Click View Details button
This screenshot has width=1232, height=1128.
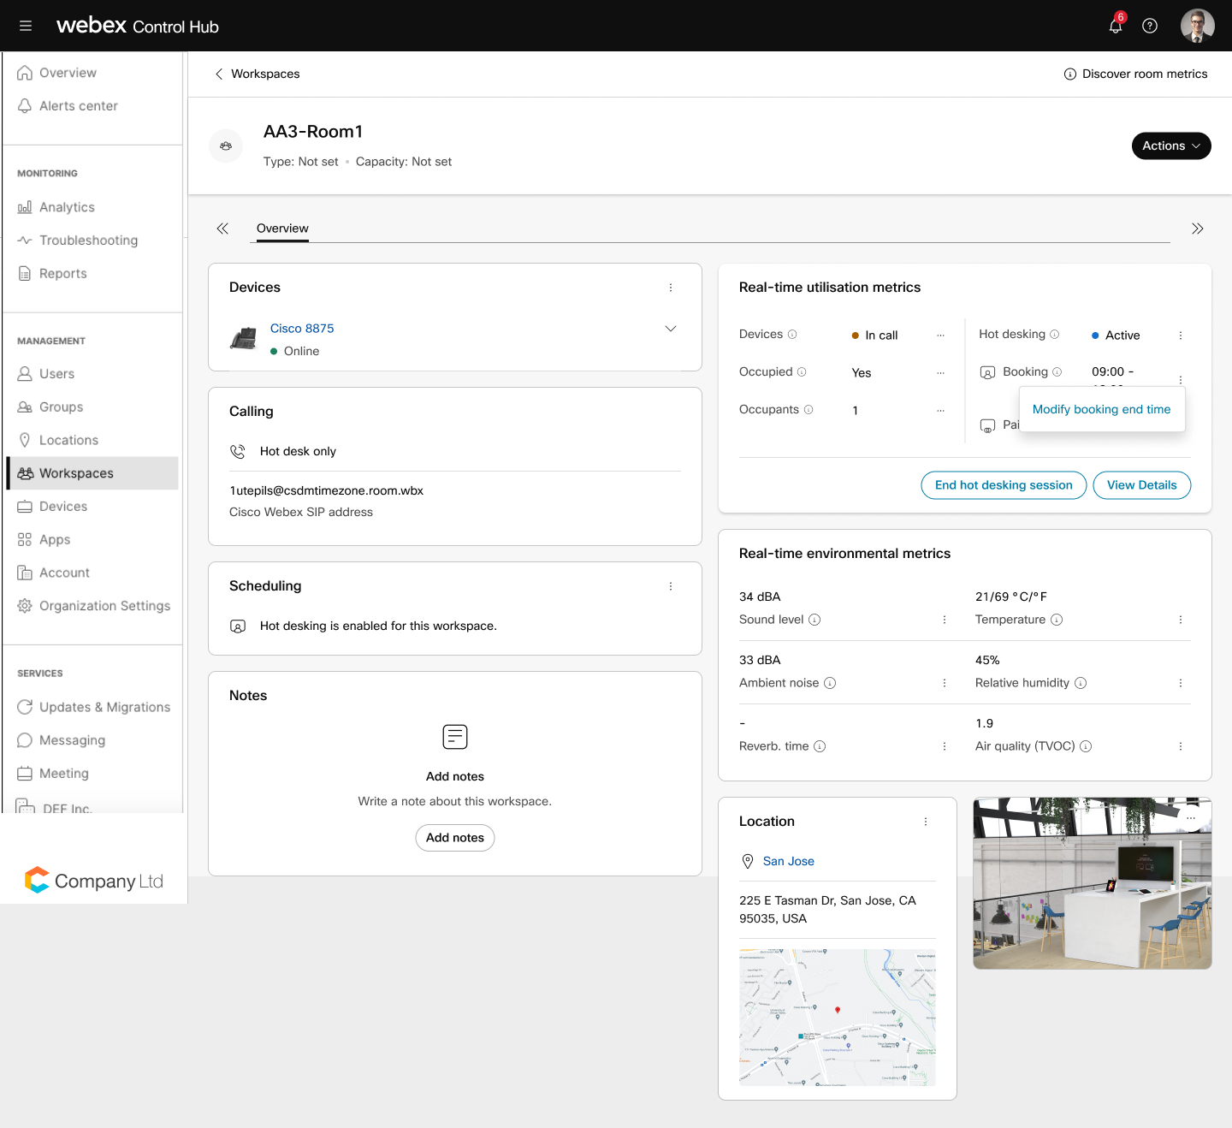pyautogui.click(x=1142, y=485)
